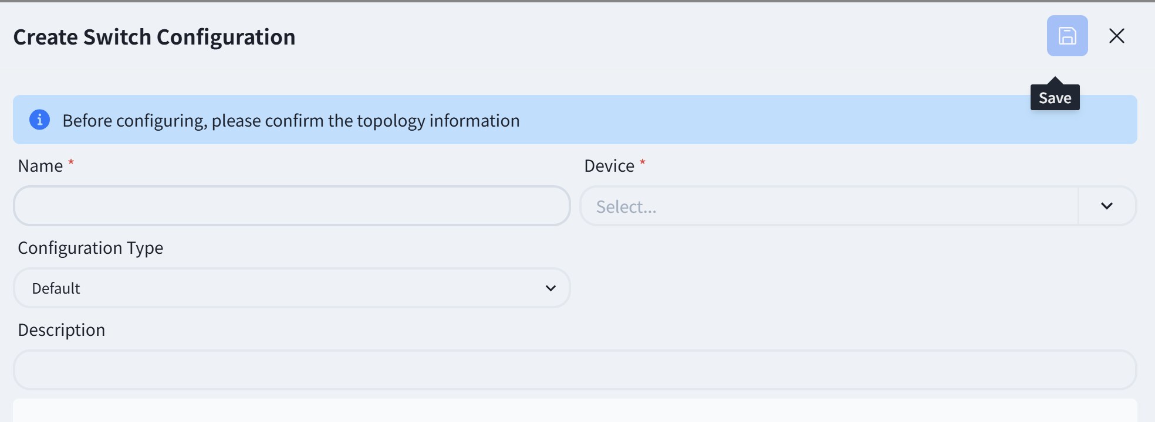Click the Description label
Viewport: 1155px width, 422px height.
(62, 330)
